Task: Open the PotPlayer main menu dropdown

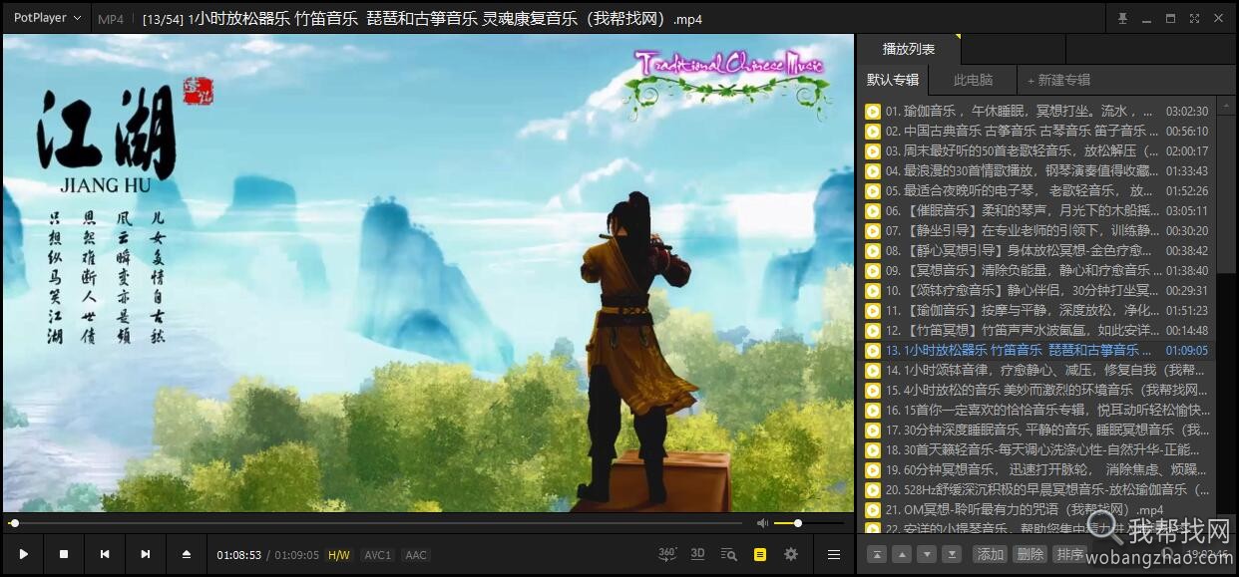Action: 47,18
